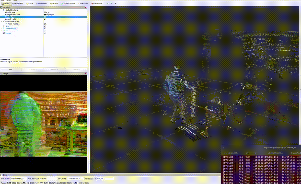Click the left panel collapse arrow handle
This screenshot has height=184, width=301.
point(89,89)
